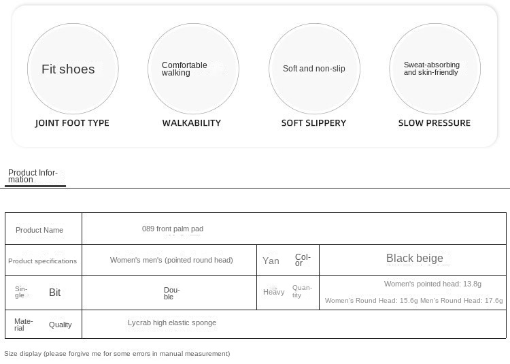Click the Color label cell
Viewport: 510px width, 364px height.
click(x=288, y=260)
